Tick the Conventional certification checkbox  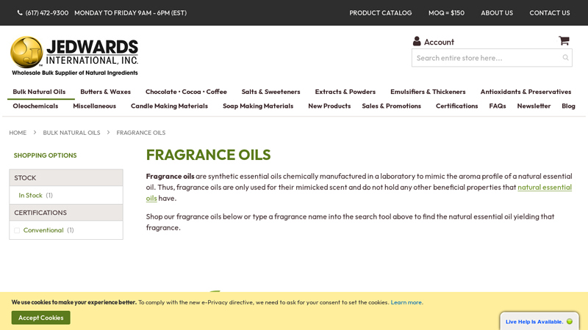(x=17, y=230)
